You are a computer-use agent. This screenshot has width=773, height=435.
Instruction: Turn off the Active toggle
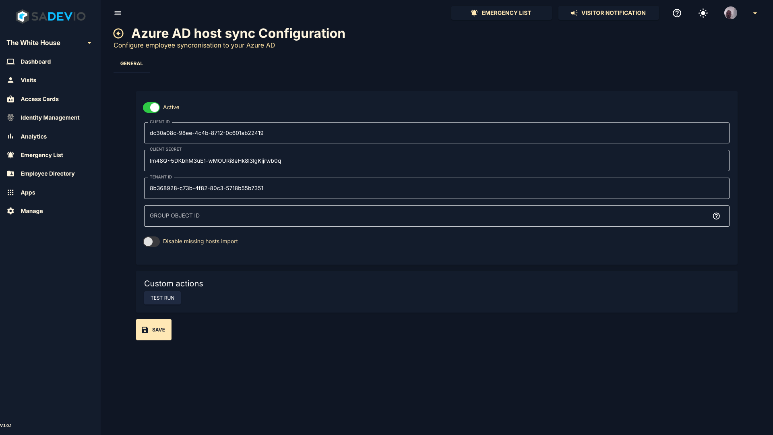coord(151,108)
